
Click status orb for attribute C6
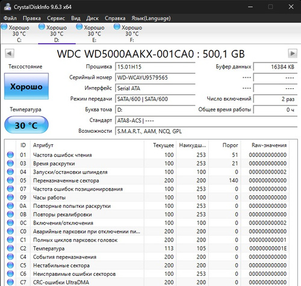click(10, 273)
